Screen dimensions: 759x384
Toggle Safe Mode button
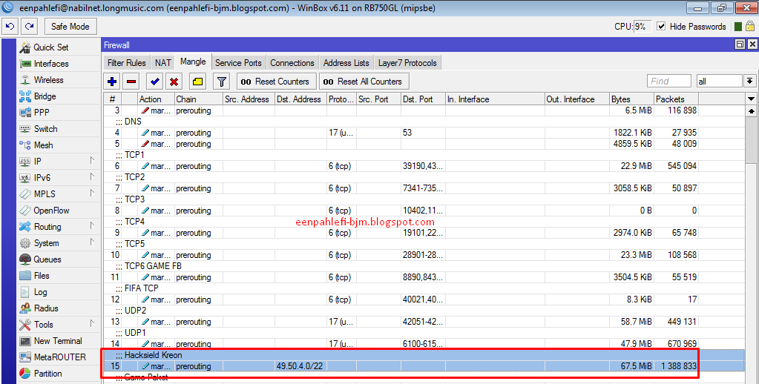[70, 27]
